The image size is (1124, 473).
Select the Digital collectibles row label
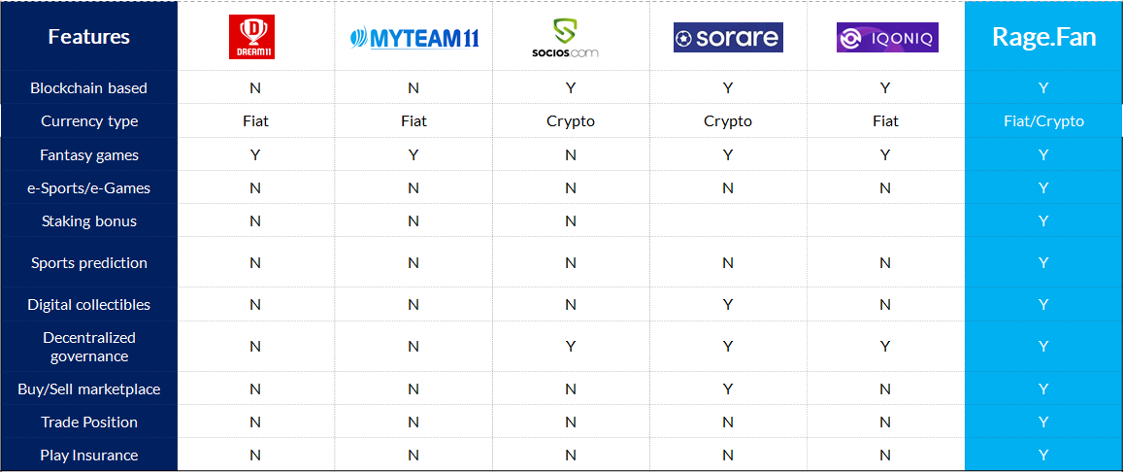pos(89,304)
